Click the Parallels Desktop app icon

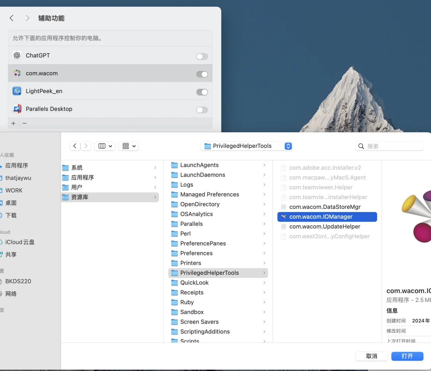(17, 109)
